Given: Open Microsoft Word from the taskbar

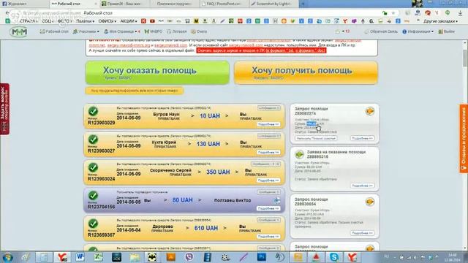Looking at the screenshot, I should 80,257.
